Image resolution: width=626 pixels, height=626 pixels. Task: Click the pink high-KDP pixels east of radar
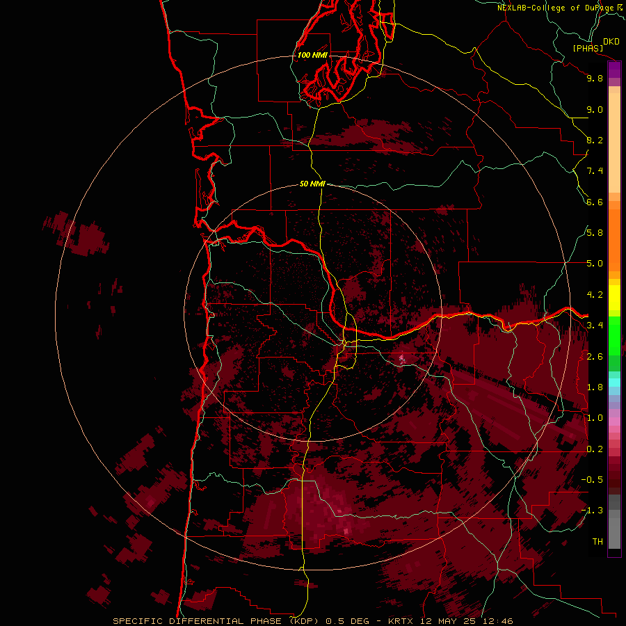click(402, 358)
